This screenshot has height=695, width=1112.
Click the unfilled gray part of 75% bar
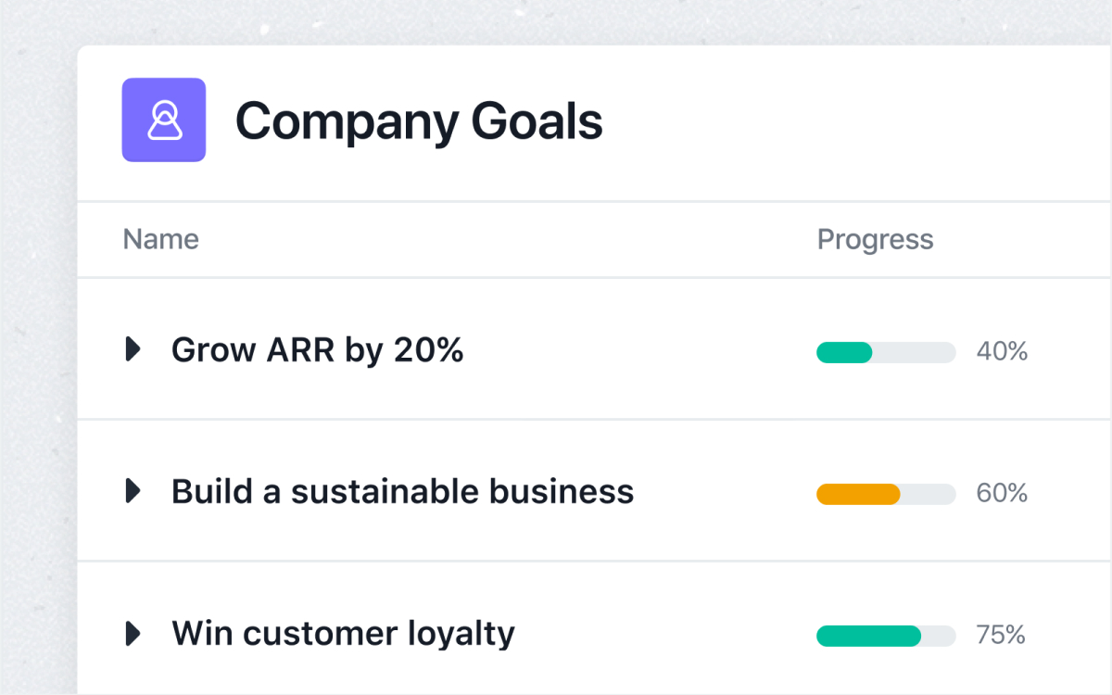click(x=939, y=636)
